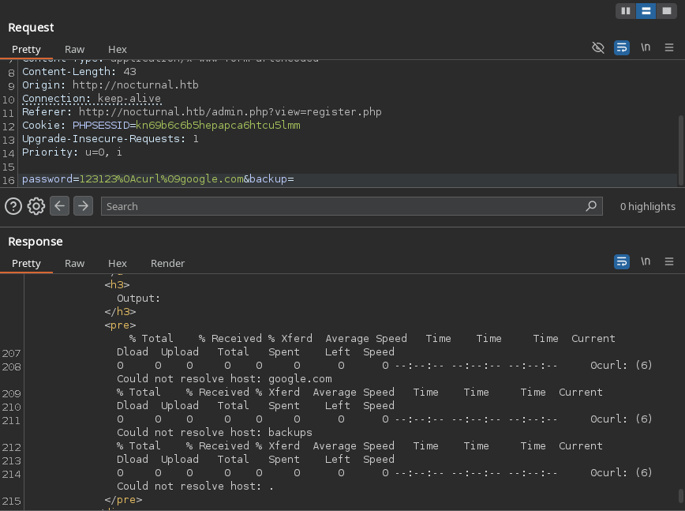Select Response Raw tab
This screenshot has height=511, width=685.
click(x=75, y=264)
